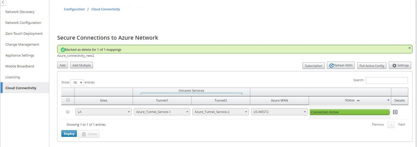Image resolution: width=417 pixels, height=147 pixels.
Task: Click the Sites column header
Action: pos(103,100)
